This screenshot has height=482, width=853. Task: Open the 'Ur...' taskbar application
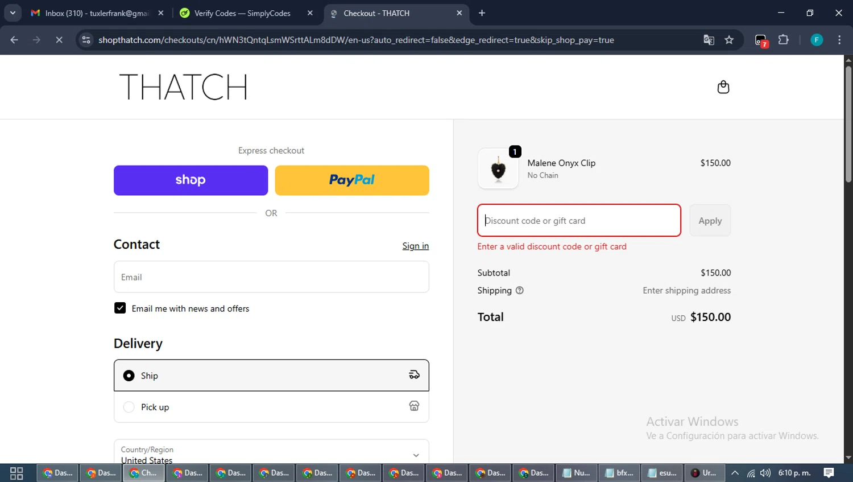point(705,473)
